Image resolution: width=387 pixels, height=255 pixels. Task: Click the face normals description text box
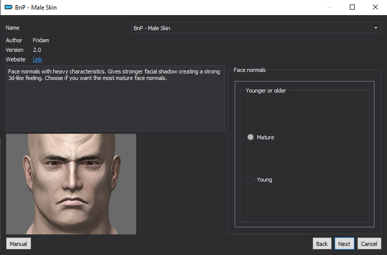click(116, 99)
